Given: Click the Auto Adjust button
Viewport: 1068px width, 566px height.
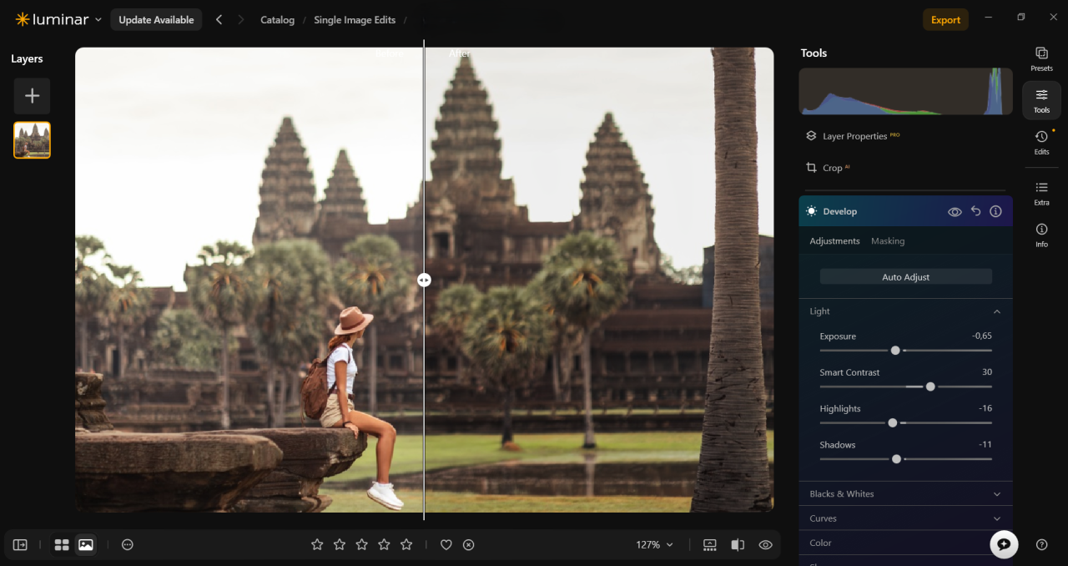Looking at the screenshot, I should pos(905,276).
